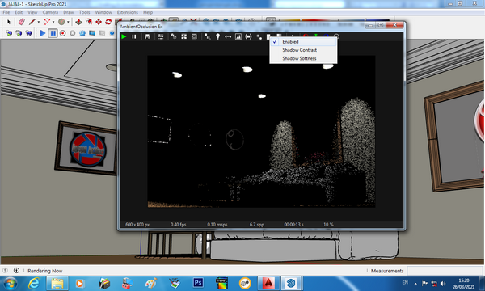Click the linked squares icon after sliders
This screenshot has height=291, width=485.
[x=174, y=37]
